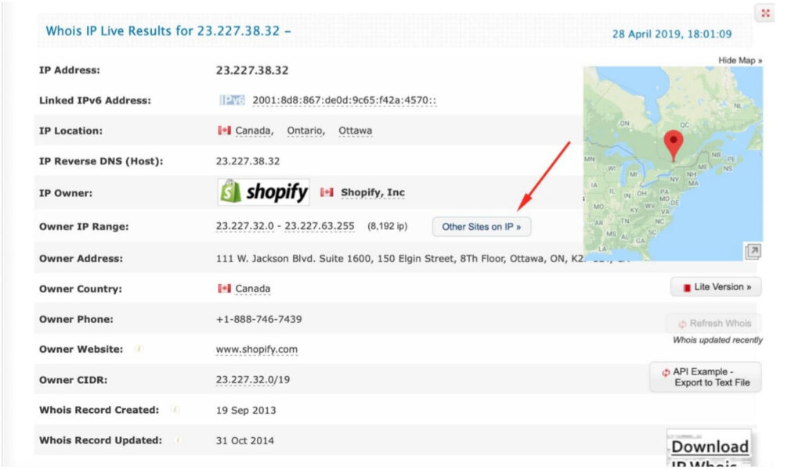The height and width of the screenshot is (470, 802).
Task: Click the range end address 23.227.63.255
Action: 320,226
